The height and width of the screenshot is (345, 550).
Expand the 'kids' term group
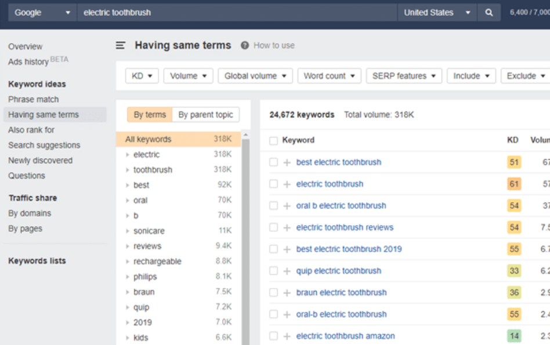click(128, 338)
